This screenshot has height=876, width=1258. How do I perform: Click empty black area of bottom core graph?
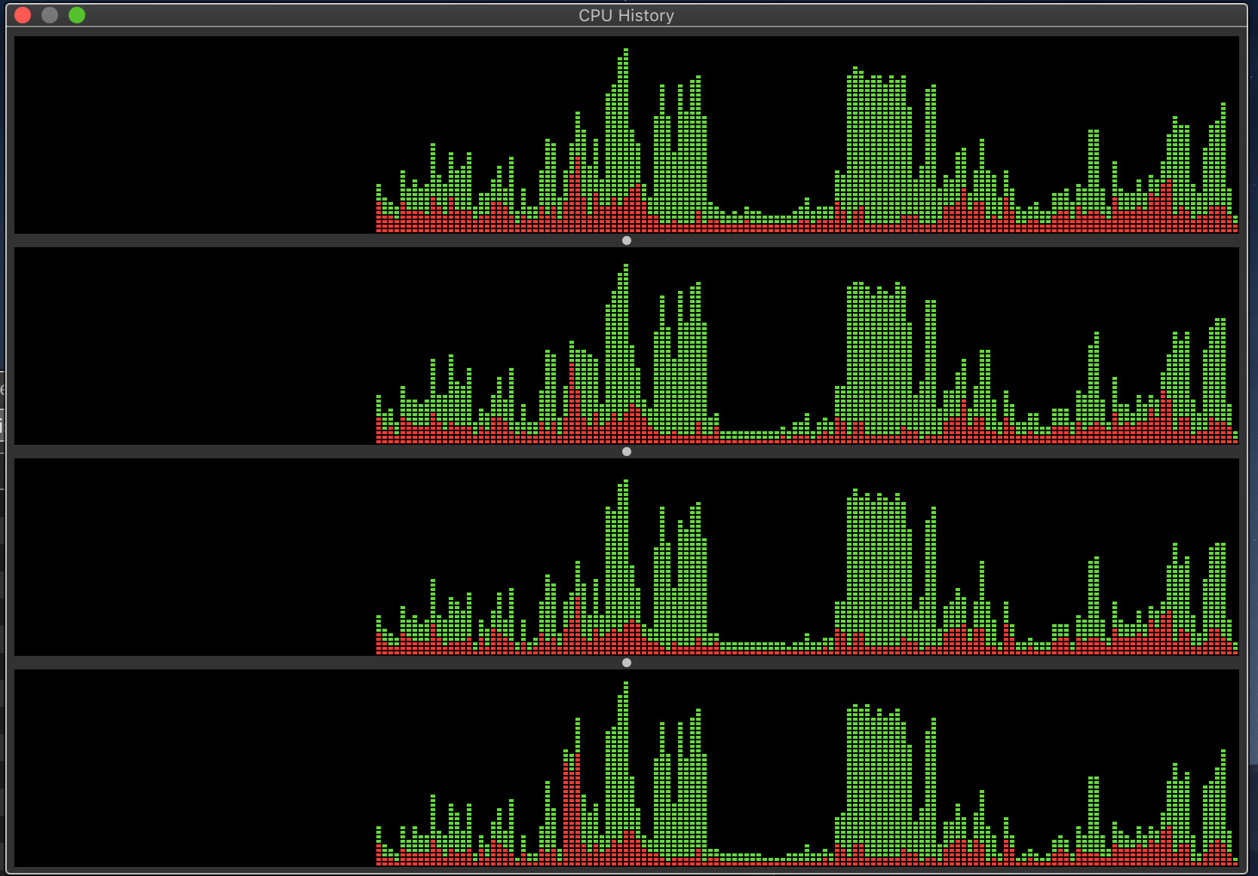195,768
